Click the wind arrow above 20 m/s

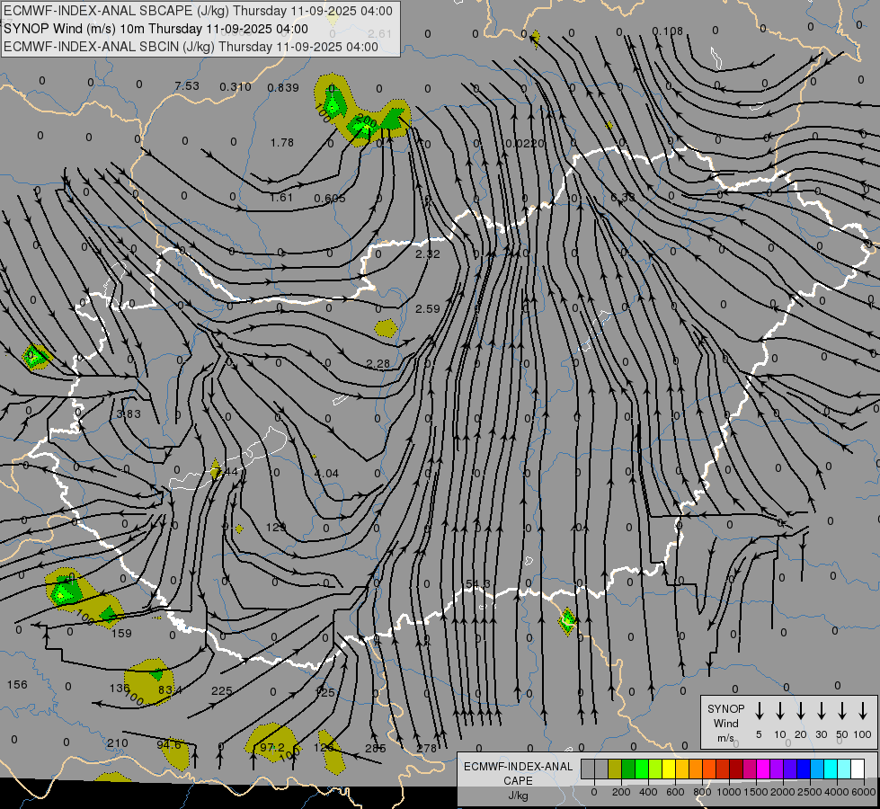coord(800,710)
